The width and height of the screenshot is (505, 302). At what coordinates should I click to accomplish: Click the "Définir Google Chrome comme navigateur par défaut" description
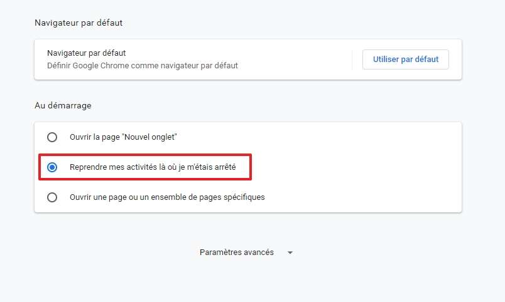(x=143, y=65)
